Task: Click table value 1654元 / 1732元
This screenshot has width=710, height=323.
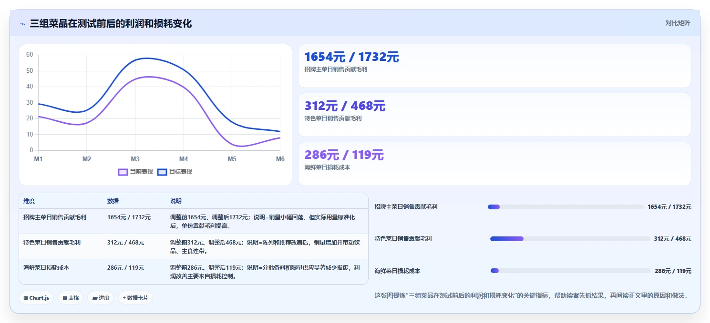Action: [129, 217]
